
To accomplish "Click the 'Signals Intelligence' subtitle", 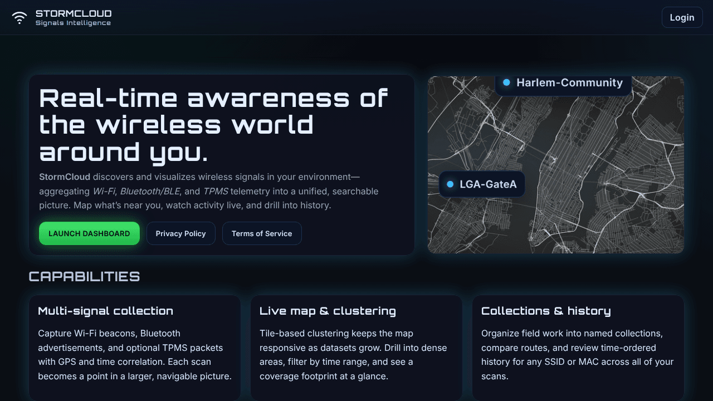I will click(x=73, y=23).
